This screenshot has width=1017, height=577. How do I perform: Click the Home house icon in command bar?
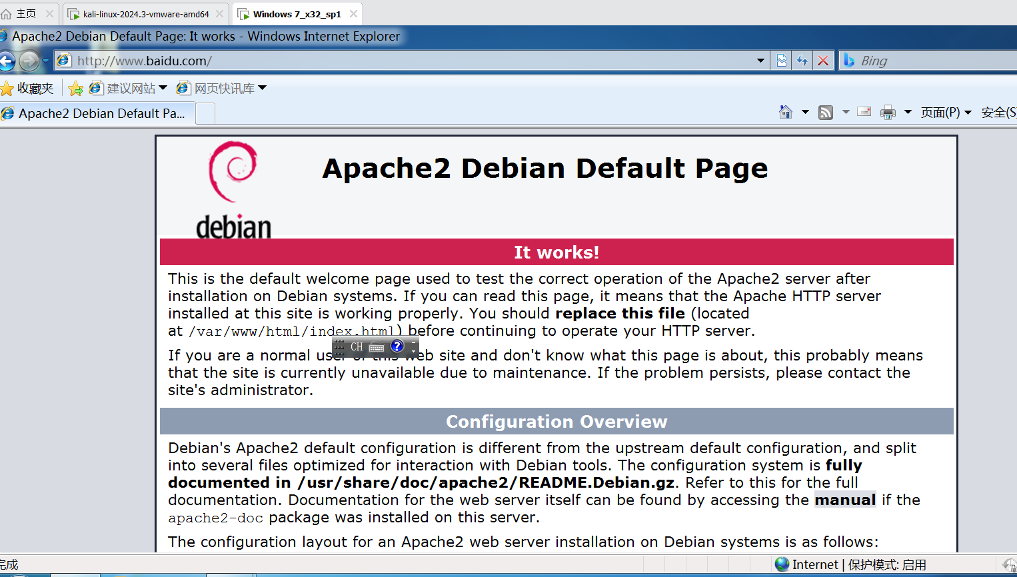(786, 112)
